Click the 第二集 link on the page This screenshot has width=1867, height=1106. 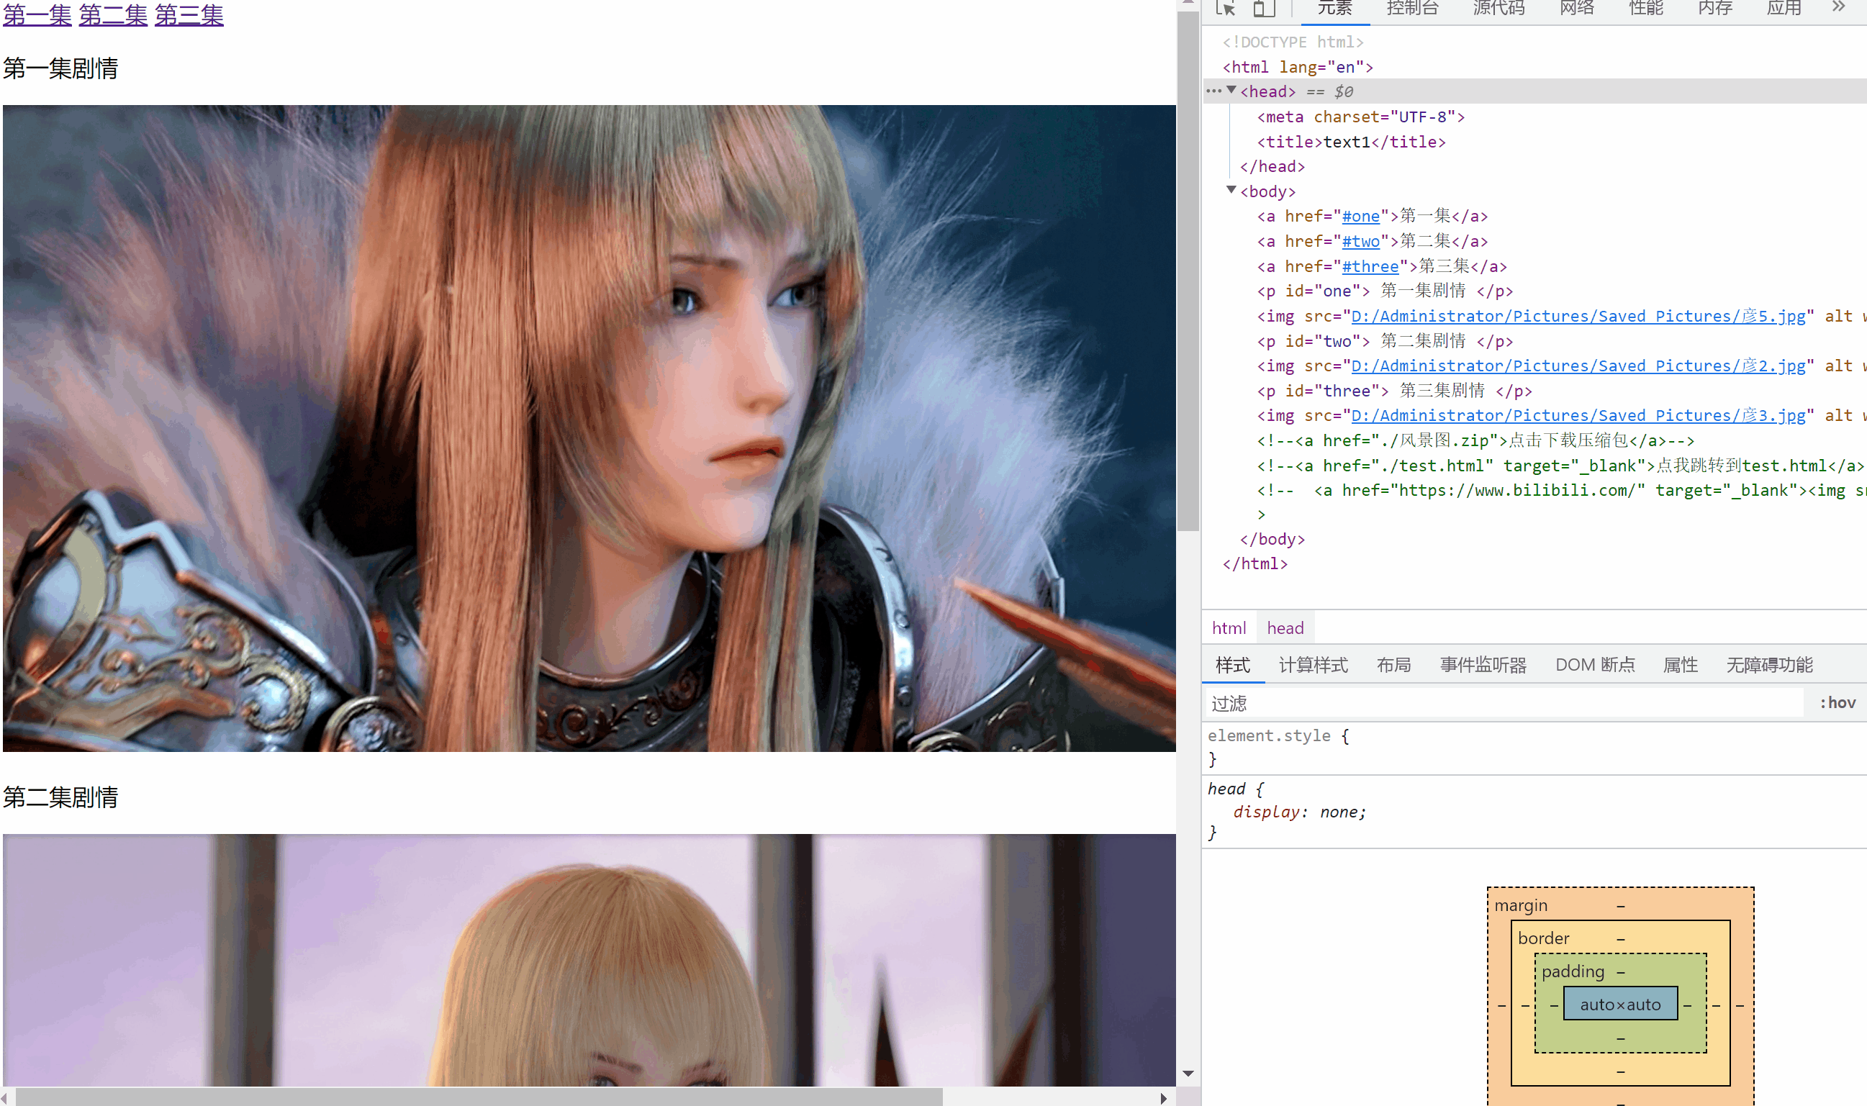(113, 14)
